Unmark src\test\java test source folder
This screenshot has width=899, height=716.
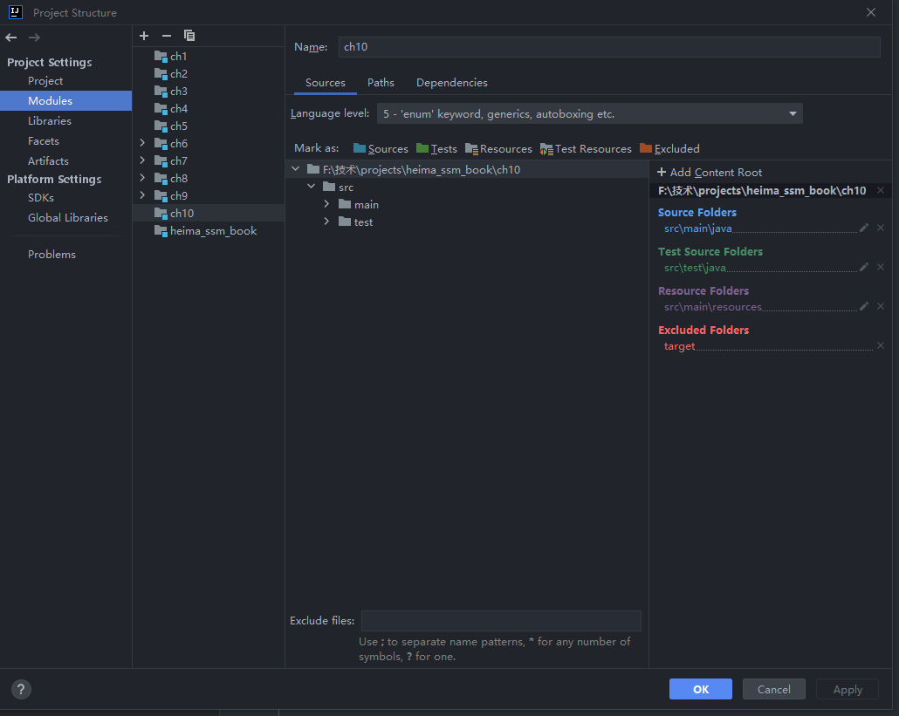(x=881, y=267)
